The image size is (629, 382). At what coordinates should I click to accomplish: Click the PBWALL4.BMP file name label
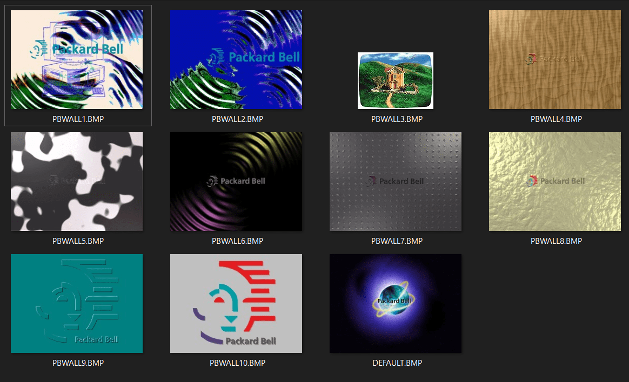(556, 119)
